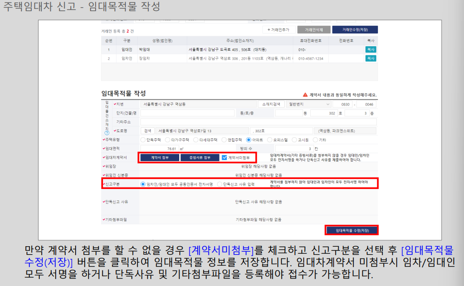Screen dimensions: 464x286
Task: Select the 기타 housing type
Action: 316,140
